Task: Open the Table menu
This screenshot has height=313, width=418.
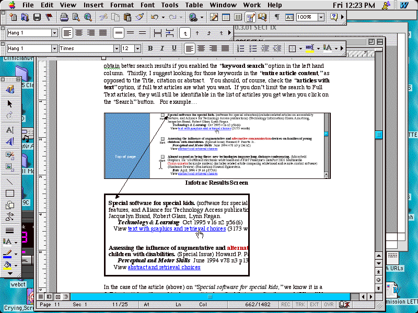Action: pyautogui.click(x=194, y=5)
